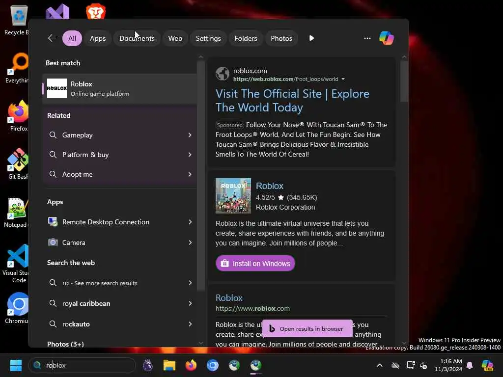Click the muted volume tray icon
Viewport: 503px width, 377px height.
tap(423, 365)
